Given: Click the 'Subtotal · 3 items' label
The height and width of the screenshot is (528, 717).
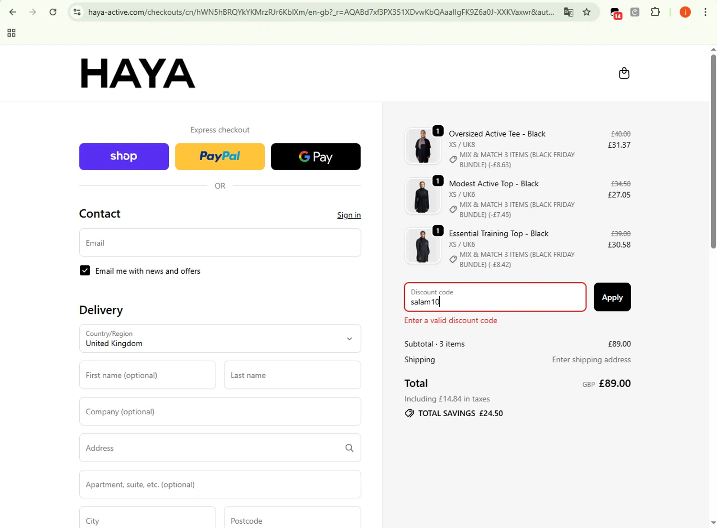Looking at the screenshot, I should (435, 344).
